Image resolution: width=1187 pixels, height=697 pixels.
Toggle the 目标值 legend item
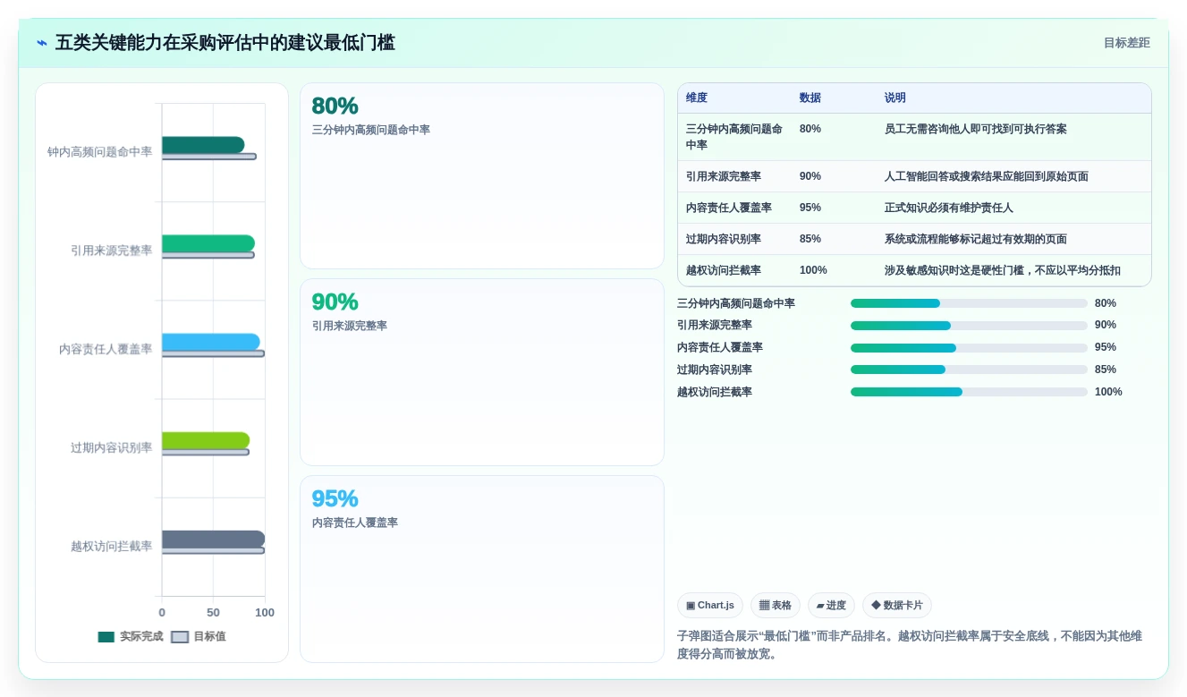199,637
